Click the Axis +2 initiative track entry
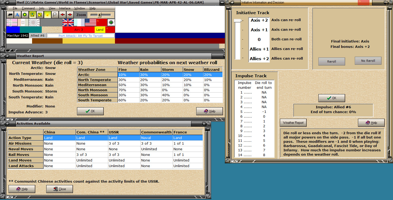 click(259, 20)
